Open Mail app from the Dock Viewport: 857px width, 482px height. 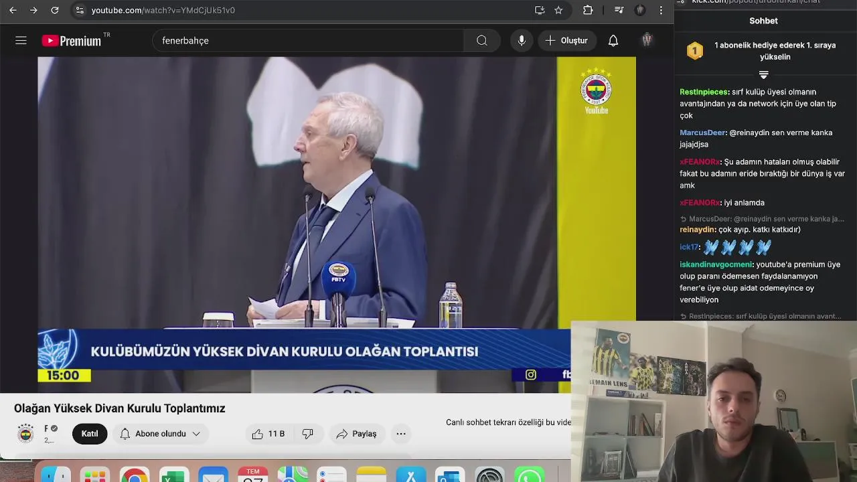click(214, 475)
